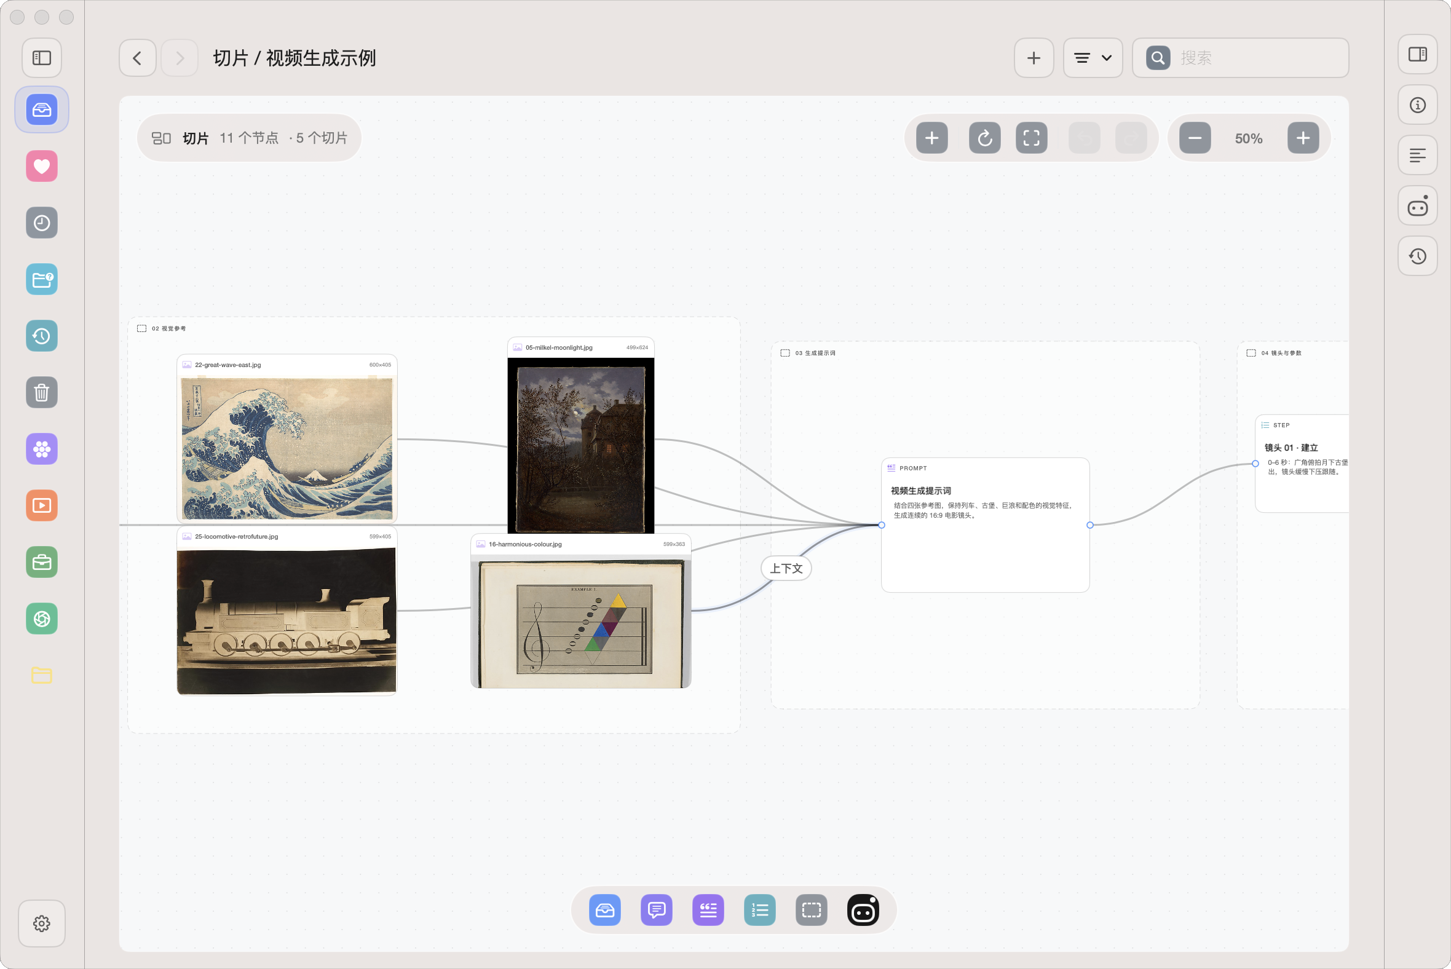Open the blue inbox sidebar icon
This screenshot has height=969, width=1451.
coord(41,110)
